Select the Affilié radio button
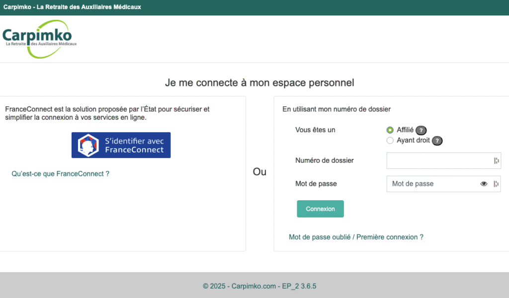509x298 pixels. pos(390,130)
